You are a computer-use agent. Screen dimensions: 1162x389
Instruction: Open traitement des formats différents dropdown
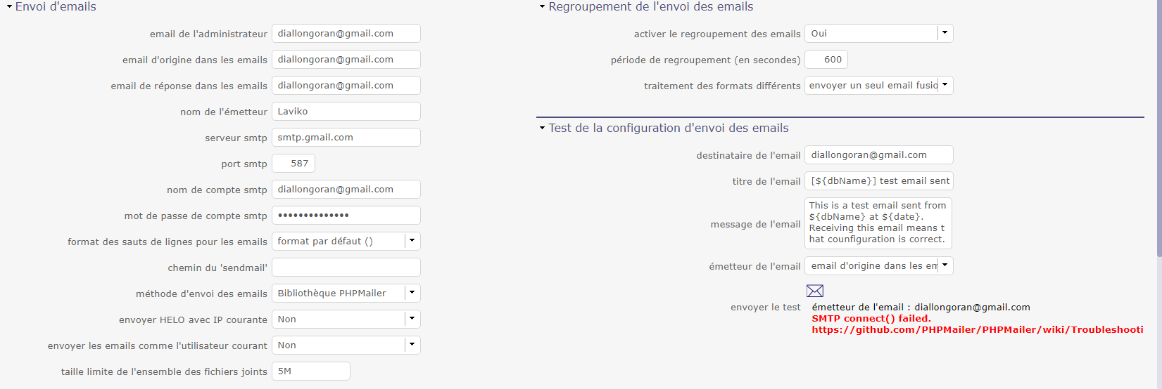click(x=945, y=85)
